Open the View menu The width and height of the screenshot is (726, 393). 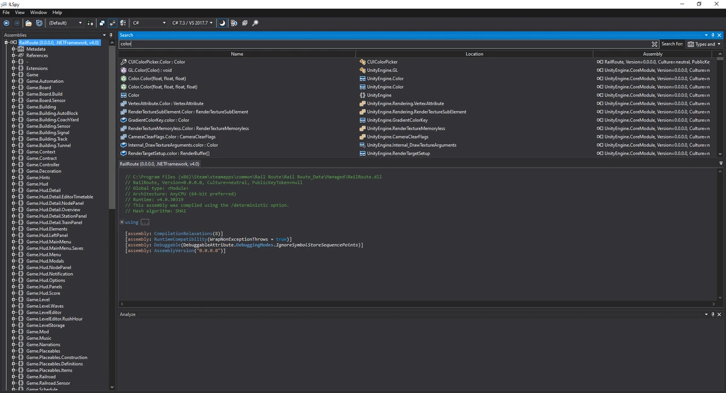click(x=19, y=11)
